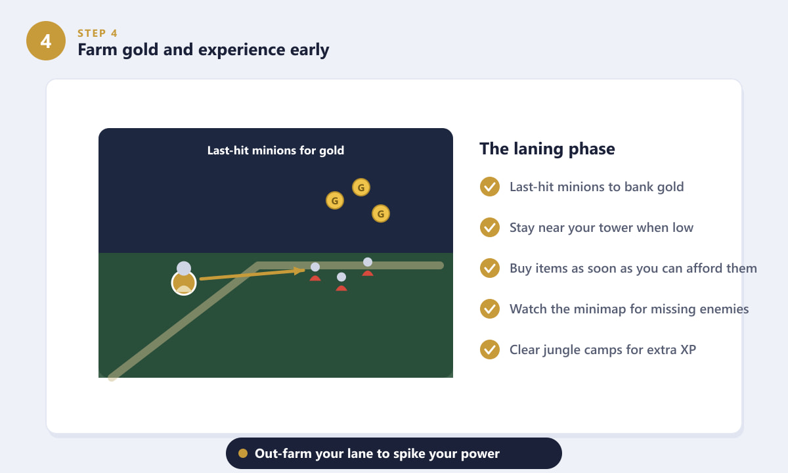The image size is (788, 473).
Task: Click the lowest red minion in lane
Action: tap(341, 283)
